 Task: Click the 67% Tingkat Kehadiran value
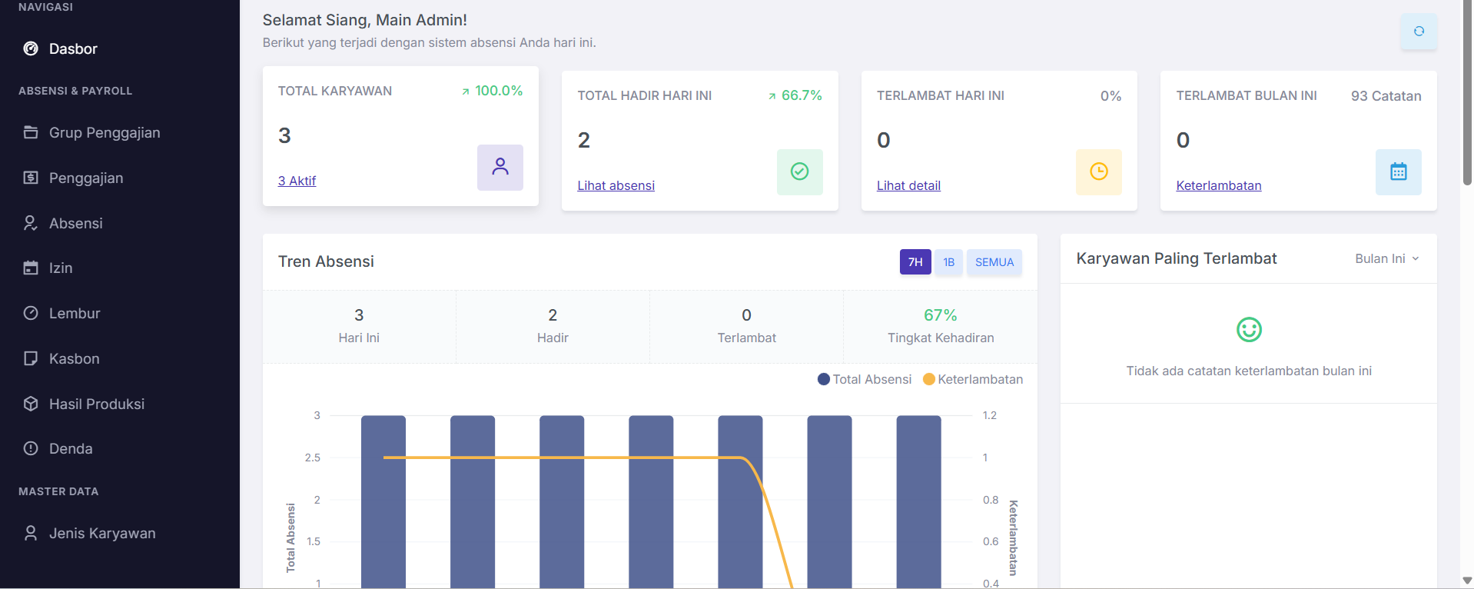[941, 315]
